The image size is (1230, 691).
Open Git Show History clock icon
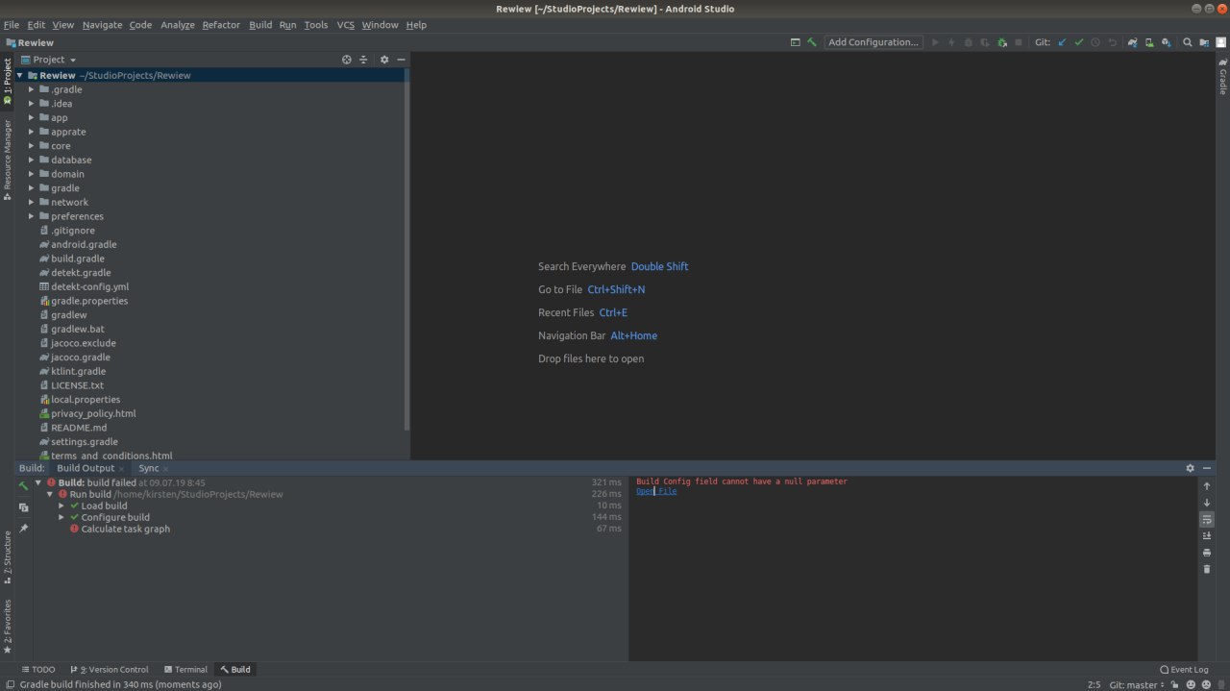1095,42
